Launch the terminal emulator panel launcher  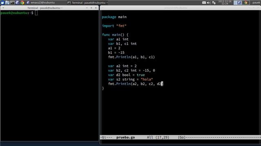click(12, 2)
